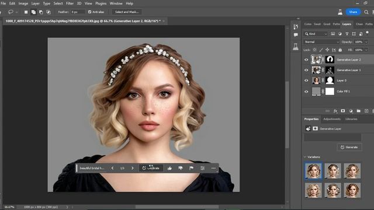Image resolution: width=374 pixels, height=210 pixels.
Task: Choose New Selection mode icon
Action: point(26,12)
